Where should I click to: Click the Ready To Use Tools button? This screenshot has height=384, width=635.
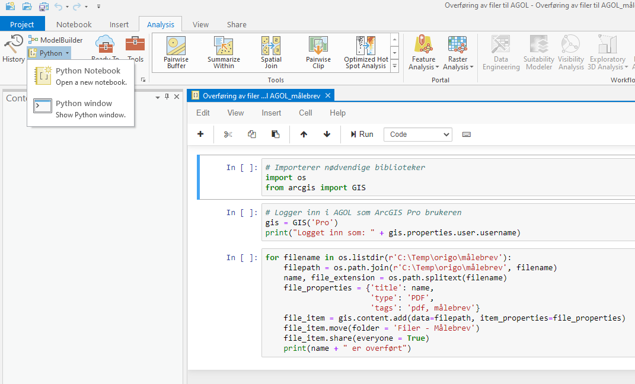(105, 48)
